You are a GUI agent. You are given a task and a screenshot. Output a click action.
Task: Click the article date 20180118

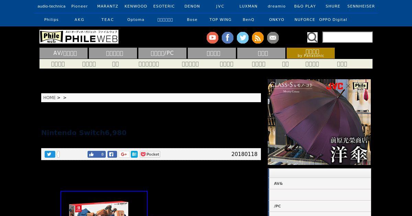tap(244, 154)
